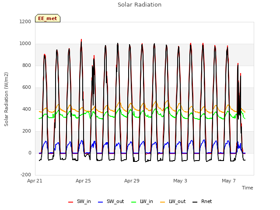Click the blue SW_out legend swatch
The height and width of the screenshot is (210, 280).
coord(101,202)
